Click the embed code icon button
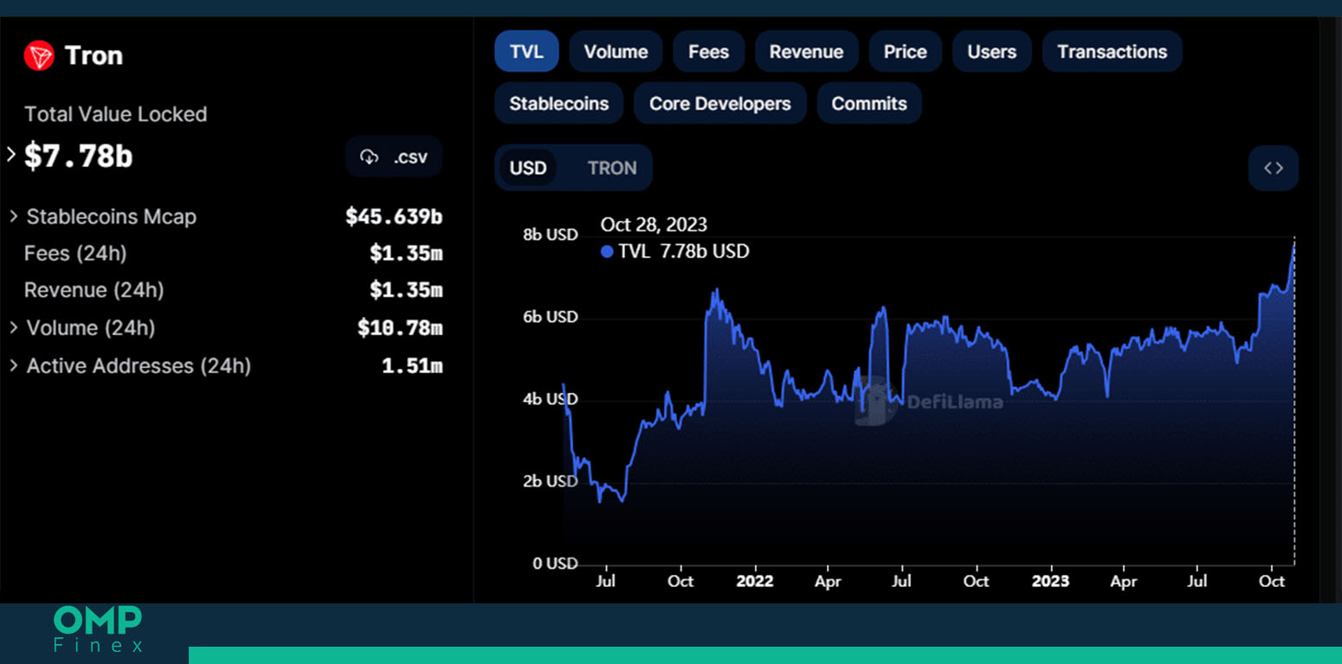Image resolution: width=1342 pixels, height=664 pixels. click(x=1273, y=168)
